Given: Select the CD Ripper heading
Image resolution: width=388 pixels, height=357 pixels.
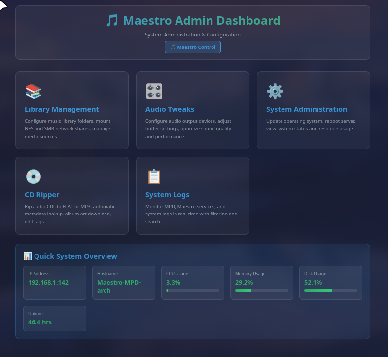Looking at the screenshot, I should (42, 195).
